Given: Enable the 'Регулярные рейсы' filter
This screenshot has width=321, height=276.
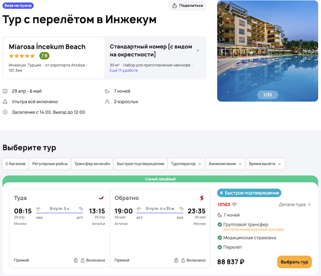Looking at the screenshot, I should (50, 163).
